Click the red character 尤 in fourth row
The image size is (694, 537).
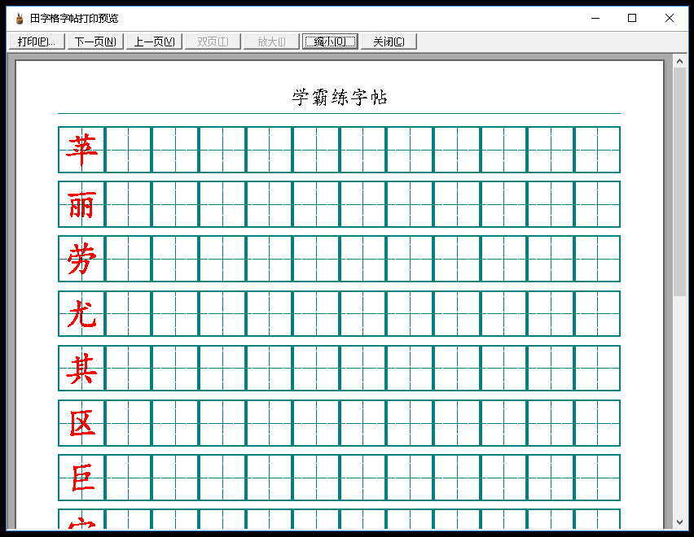tap(82, 313)
